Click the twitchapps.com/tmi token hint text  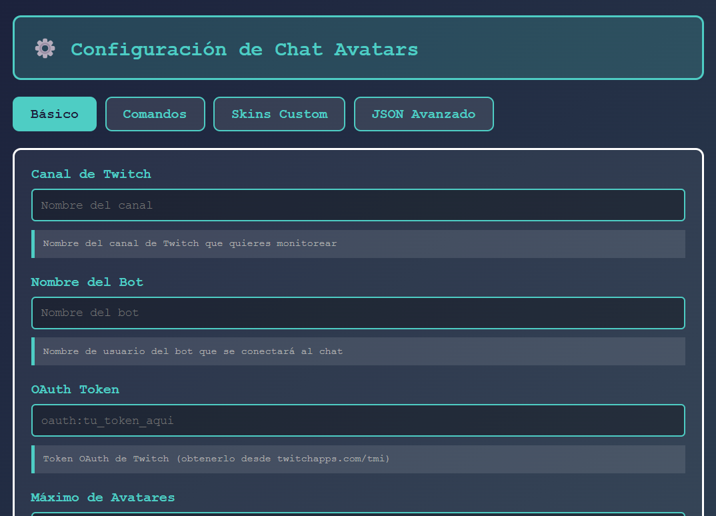(358, 459)
